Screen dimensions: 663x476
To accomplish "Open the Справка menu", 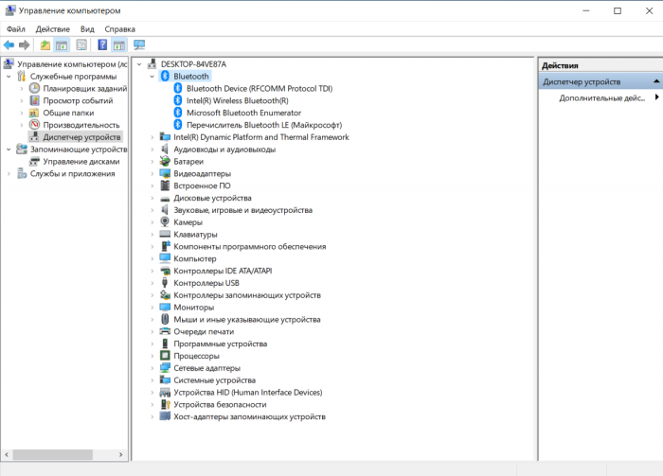I will pyautogui.click(x=120, y=28).
